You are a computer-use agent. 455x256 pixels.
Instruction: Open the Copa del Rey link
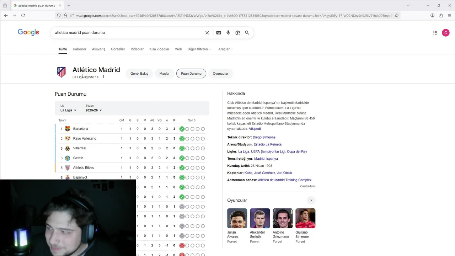(297, 151)
